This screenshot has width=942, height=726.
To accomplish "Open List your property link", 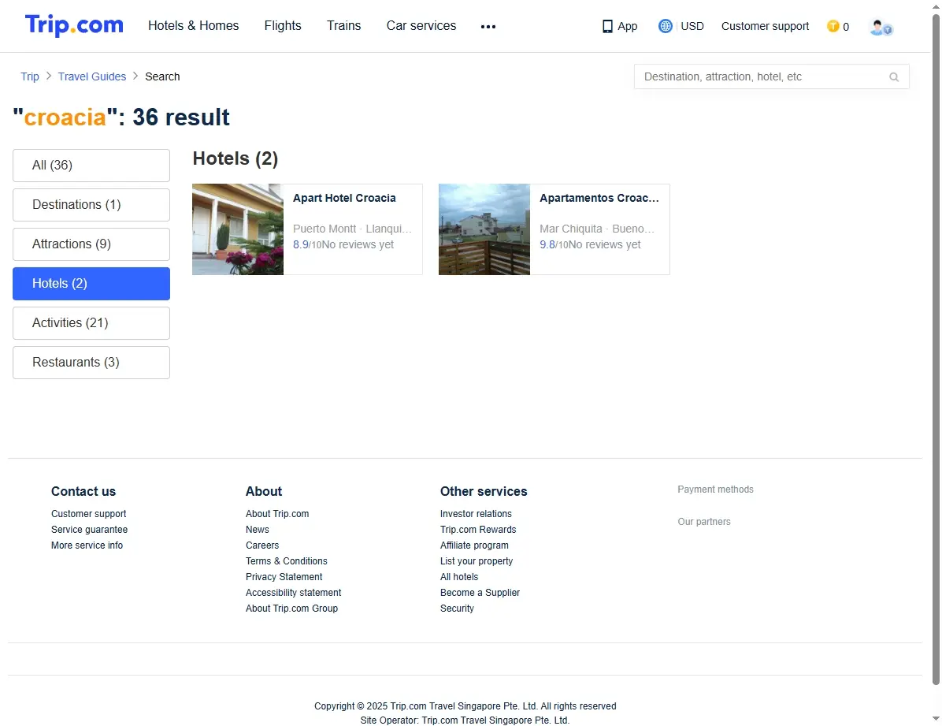I will point(477,560).
